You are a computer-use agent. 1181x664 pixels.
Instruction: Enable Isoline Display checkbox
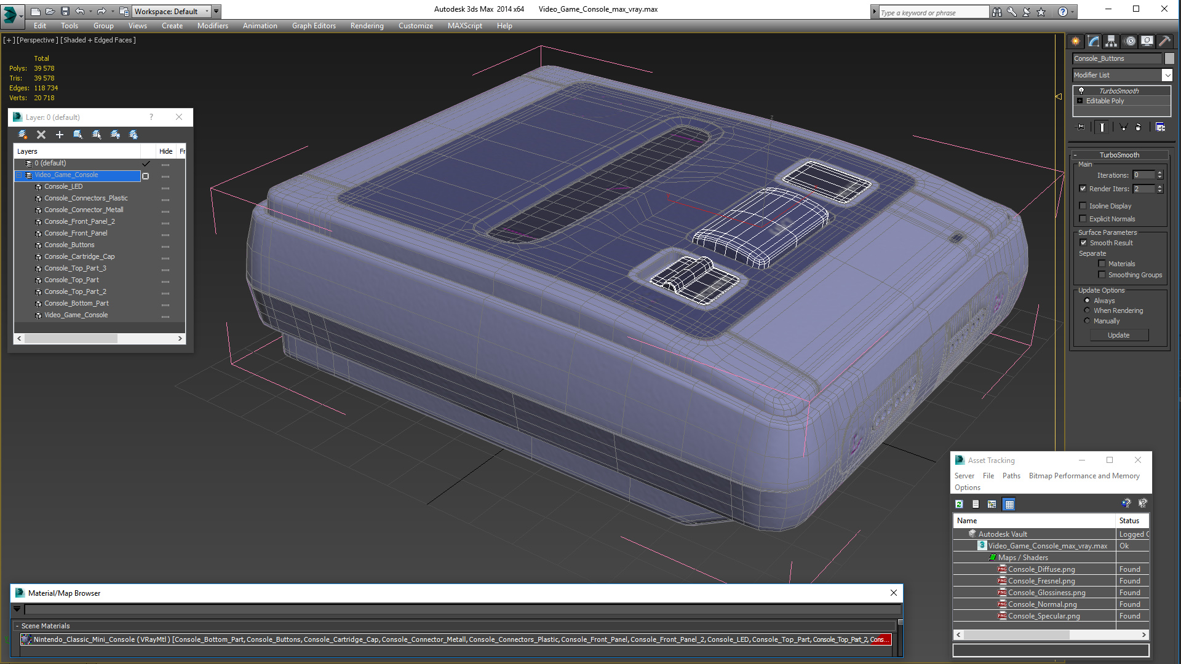pos(1083,206)
